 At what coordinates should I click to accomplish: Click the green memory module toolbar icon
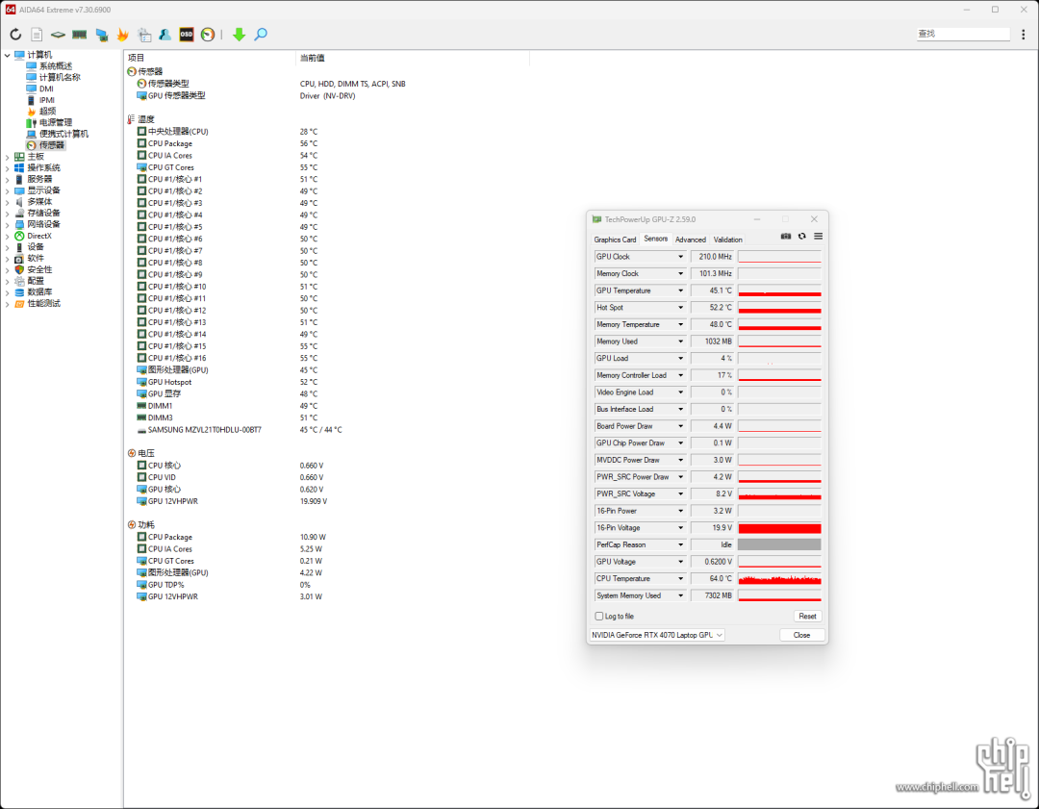pyautogui.click(x=80, y=35)
